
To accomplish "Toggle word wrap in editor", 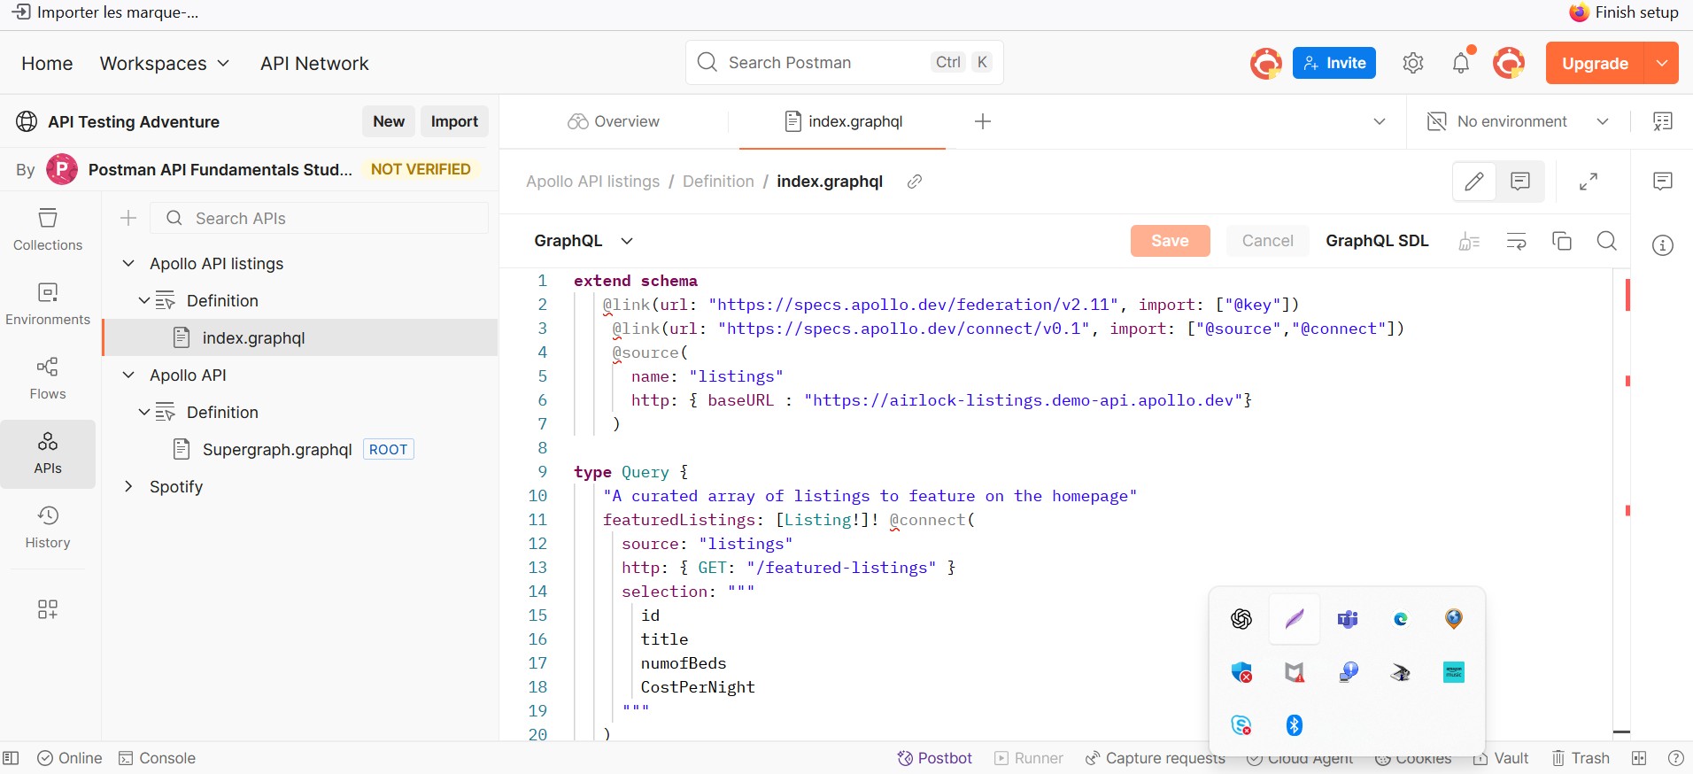I will point(1516,241).
